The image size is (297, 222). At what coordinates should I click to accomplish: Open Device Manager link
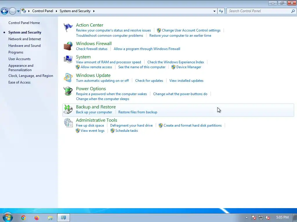point(189,67)
